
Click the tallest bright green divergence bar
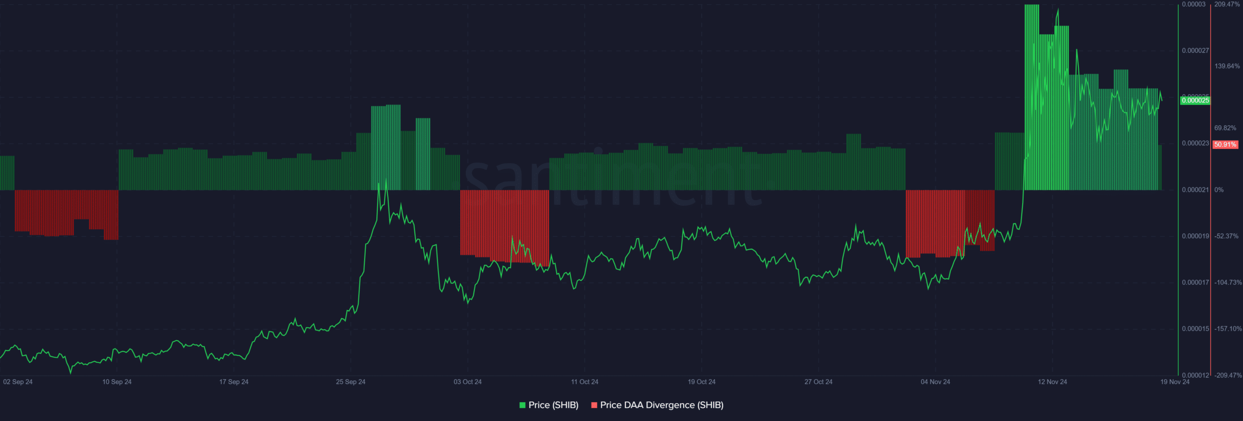pos(1032,97)
